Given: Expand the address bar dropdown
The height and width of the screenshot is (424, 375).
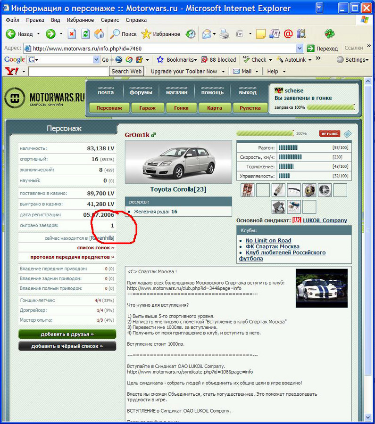Looking at the screenshot, I should tap(300, 49).
